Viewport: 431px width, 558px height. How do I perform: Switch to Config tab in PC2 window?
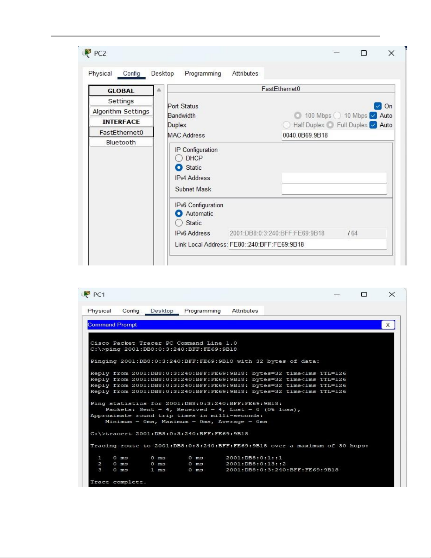(132, 73)
